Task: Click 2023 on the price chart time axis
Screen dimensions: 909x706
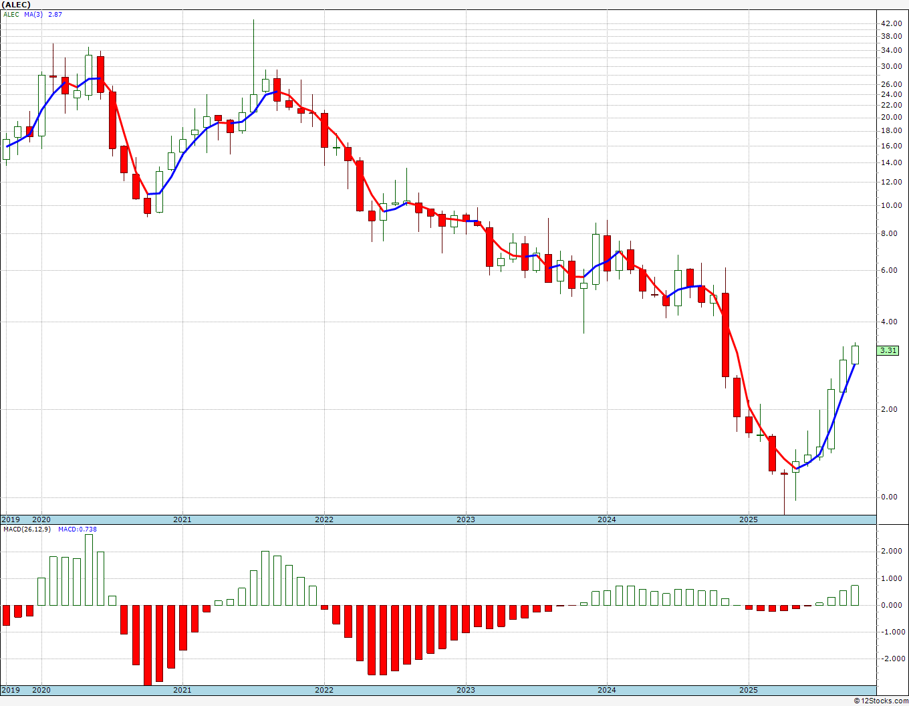Action: coord(466,519)
